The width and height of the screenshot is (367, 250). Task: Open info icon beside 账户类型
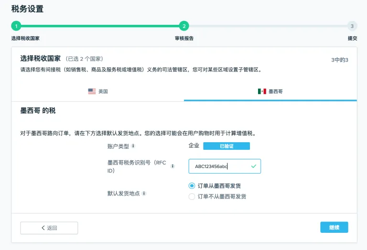pyautogui.click(x=133, y=146)
